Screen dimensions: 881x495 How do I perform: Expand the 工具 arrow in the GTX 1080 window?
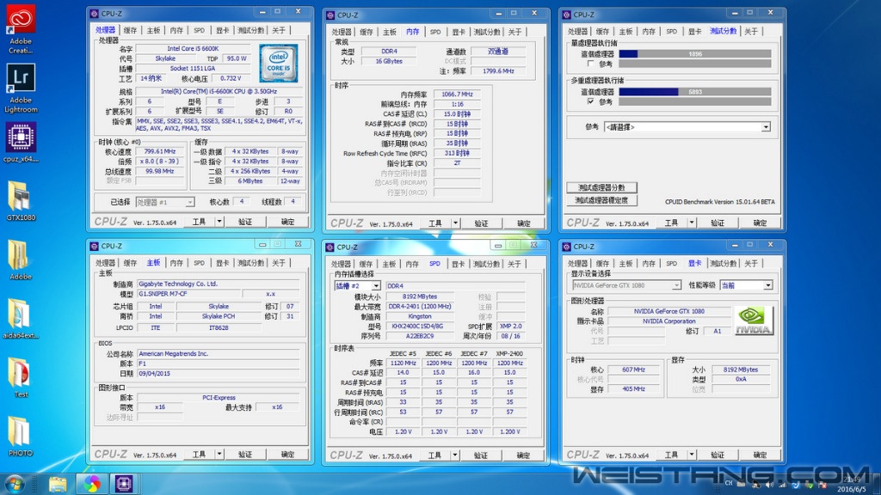[692, 455]
